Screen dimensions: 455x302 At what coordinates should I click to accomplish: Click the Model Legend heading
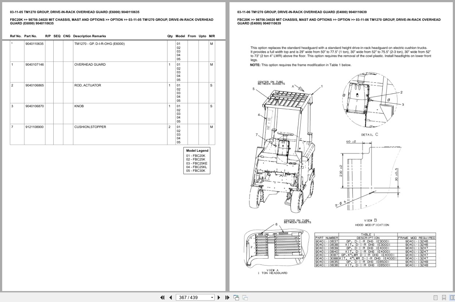tap(197, 151)
